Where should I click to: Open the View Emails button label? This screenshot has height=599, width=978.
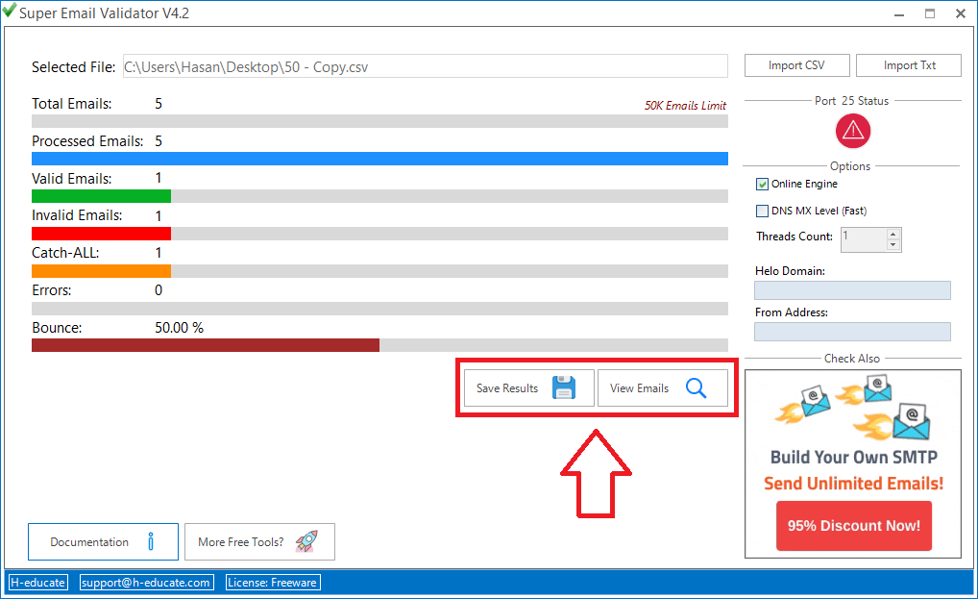point(639,388)
